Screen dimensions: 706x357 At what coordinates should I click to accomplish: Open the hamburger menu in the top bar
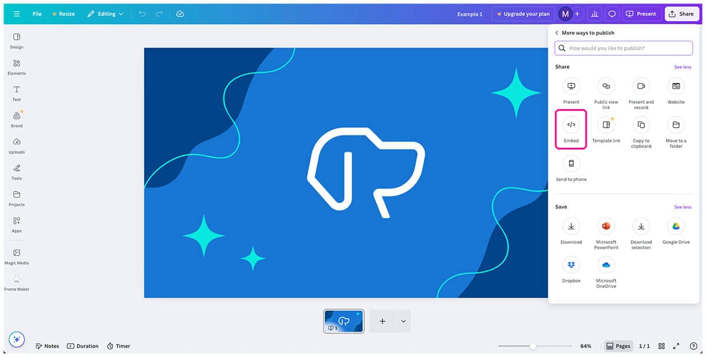16,14
